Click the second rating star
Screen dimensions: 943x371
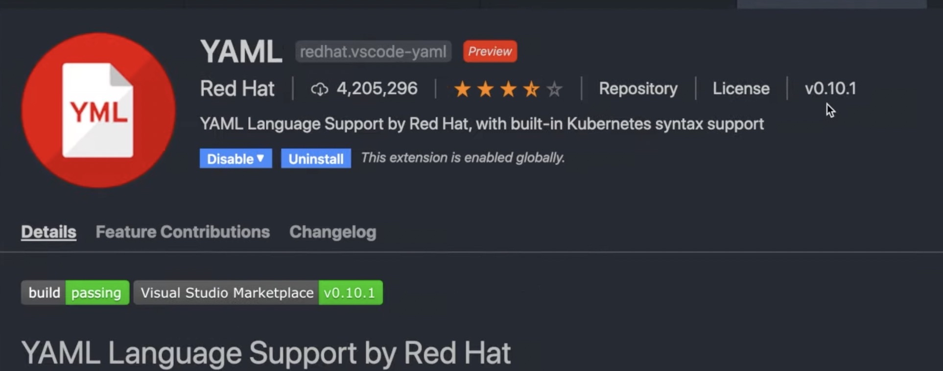(485, 89)
